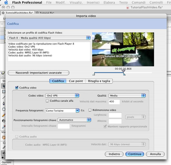
Task: Click the in-point trim marker under the scrub bar
Action: (x=94, y=74)
